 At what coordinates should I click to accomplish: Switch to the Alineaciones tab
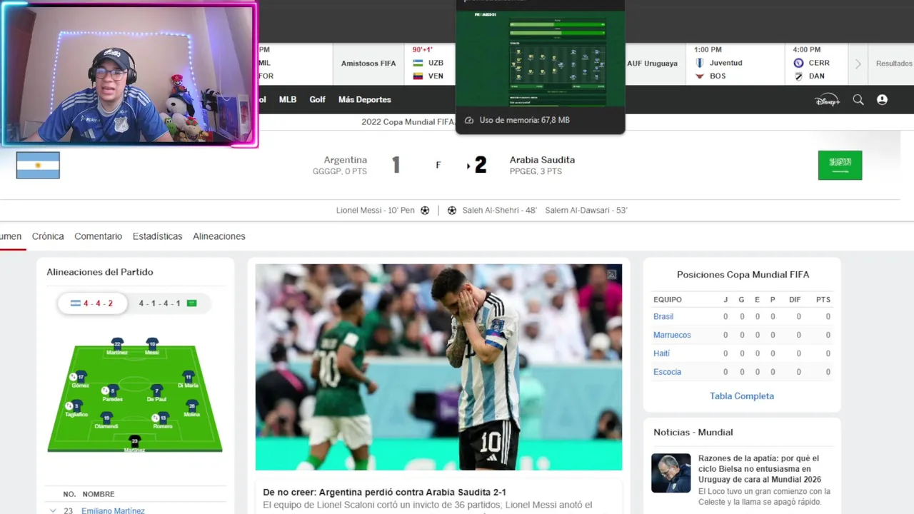pyautogui.click(x=219, y=236)
